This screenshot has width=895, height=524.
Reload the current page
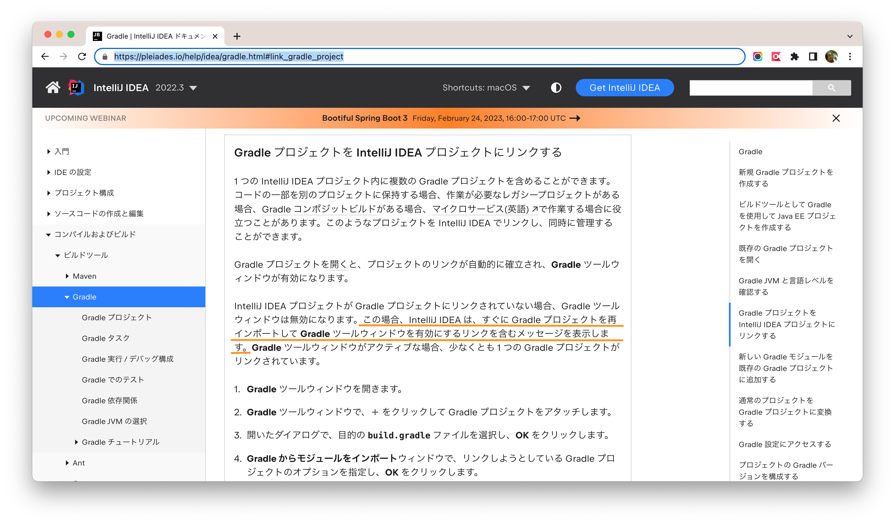coord(82,56)
